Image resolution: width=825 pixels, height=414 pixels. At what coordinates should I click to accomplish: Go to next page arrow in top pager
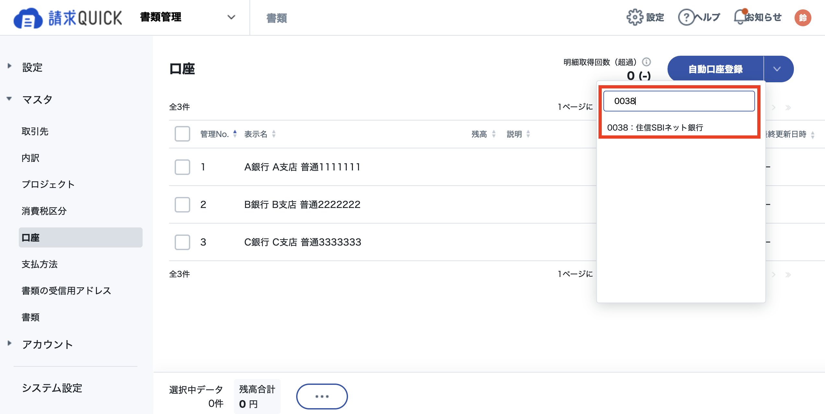[774, 107]
